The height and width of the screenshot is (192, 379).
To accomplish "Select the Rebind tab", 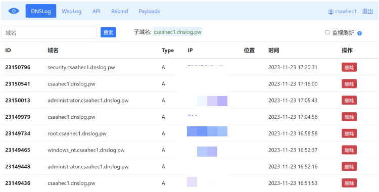I will point(120,11).
